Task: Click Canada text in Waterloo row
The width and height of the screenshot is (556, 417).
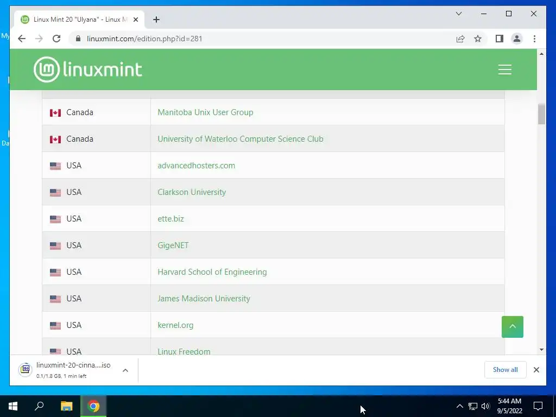Action: pos(80,139)
